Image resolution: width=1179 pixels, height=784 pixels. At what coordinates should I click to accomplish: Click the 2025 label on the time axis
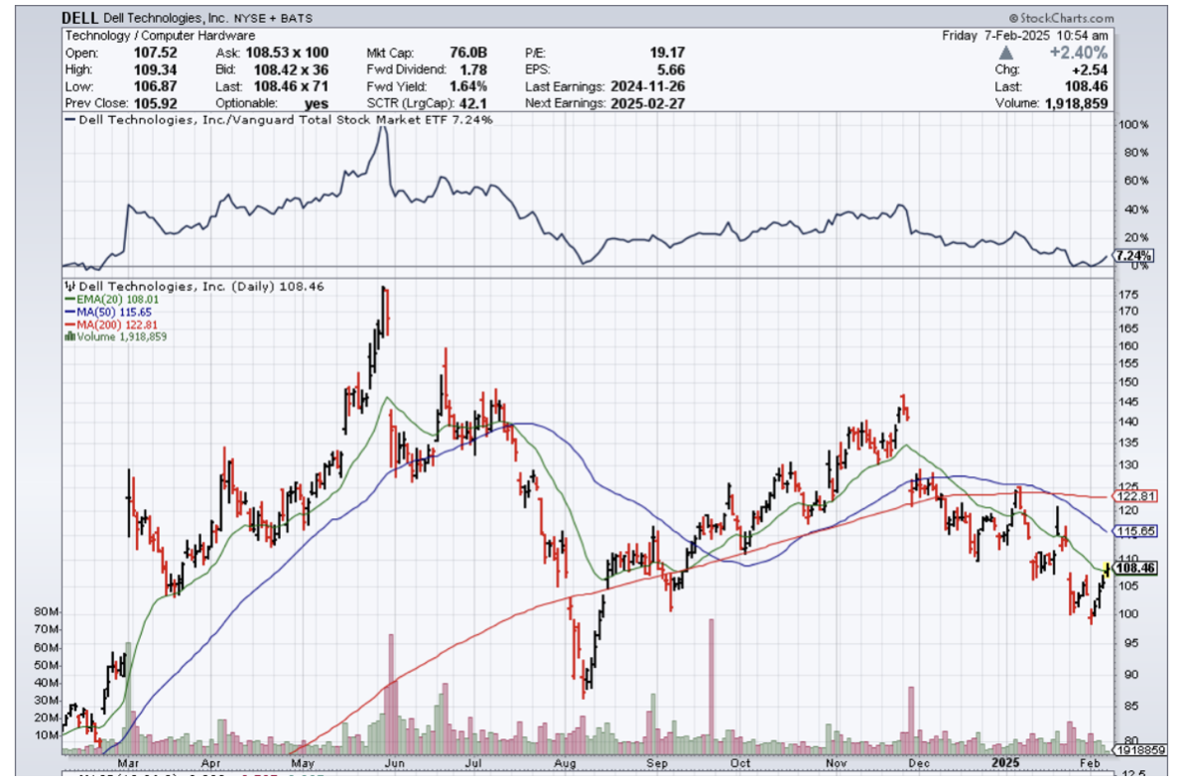click(1007, 763)
